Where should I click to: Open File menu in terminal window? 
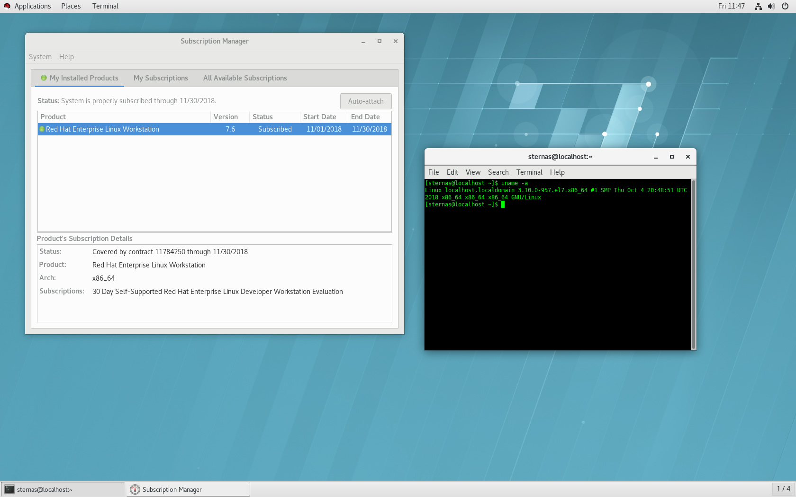[x=434, y=172]
